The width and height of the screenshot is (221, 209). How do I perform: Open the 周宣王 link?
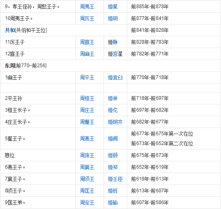click(x=87, y=42)
